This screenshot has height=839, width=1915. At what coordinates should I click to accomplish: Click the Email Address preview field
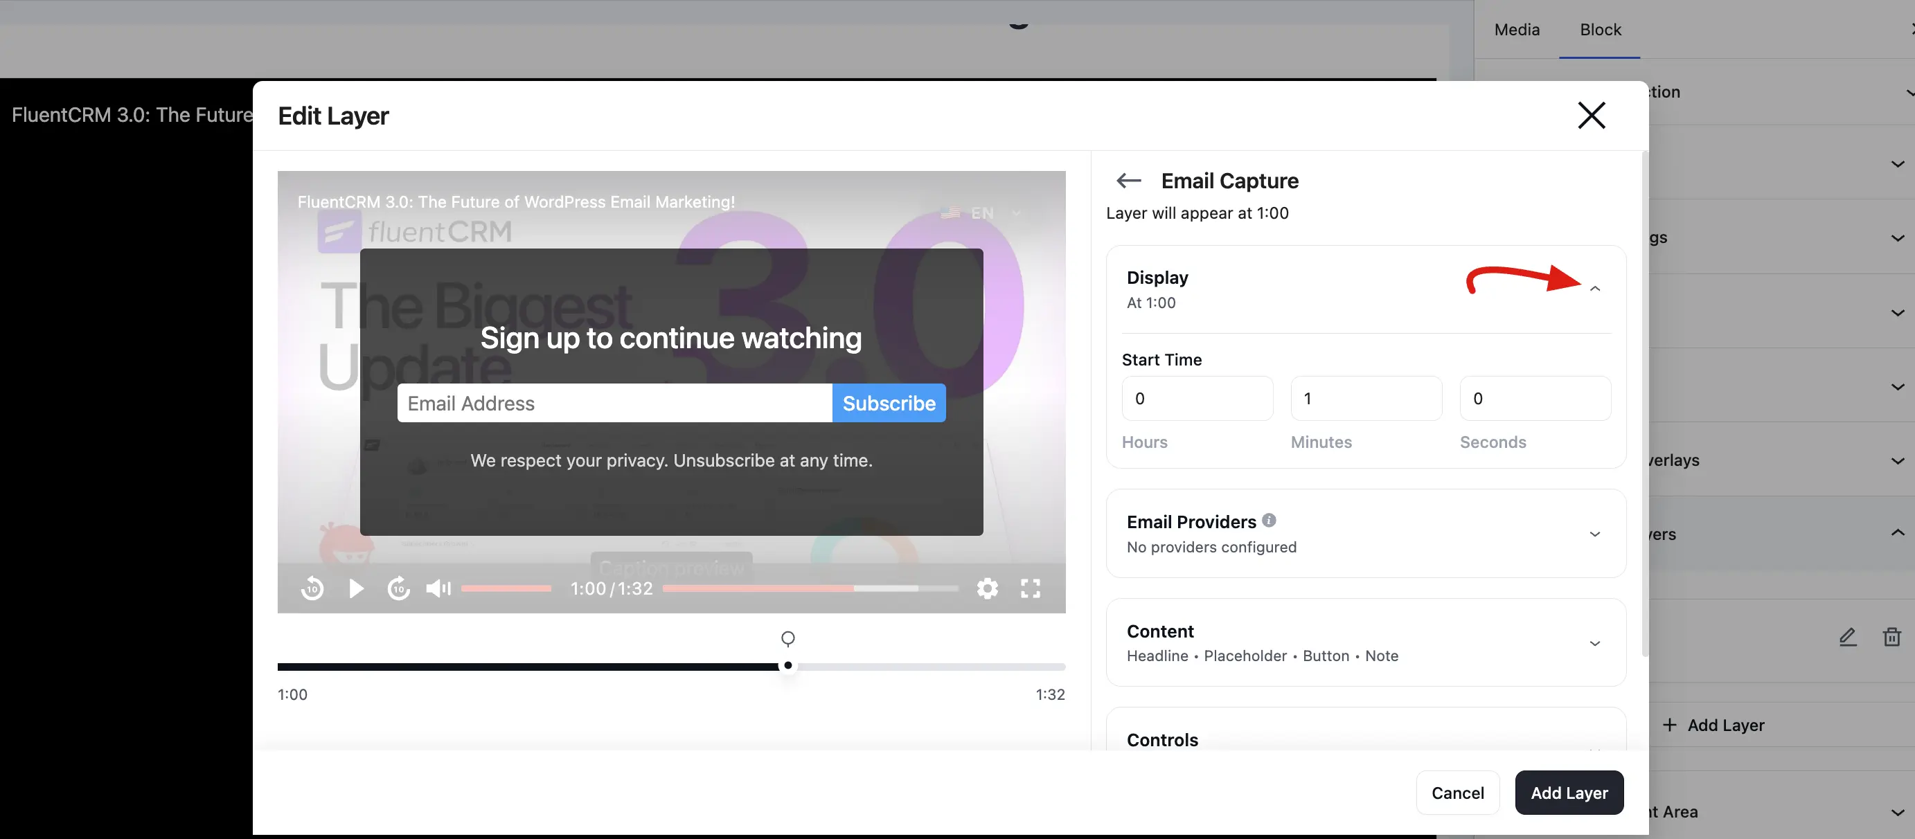(615, 404)
